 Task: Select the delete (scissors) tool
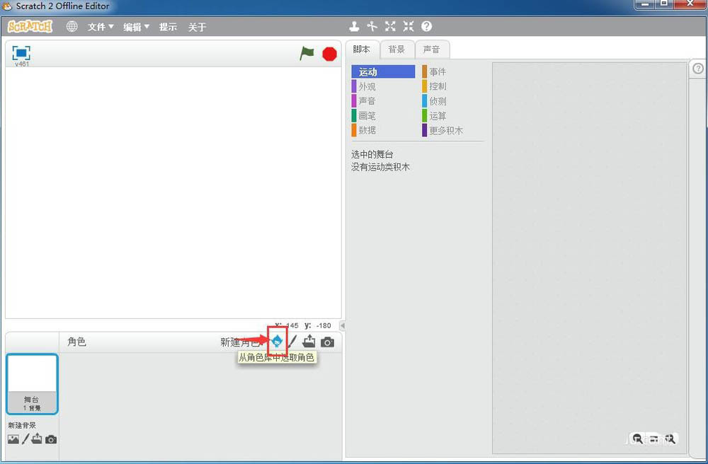click(x=372, y=26)
